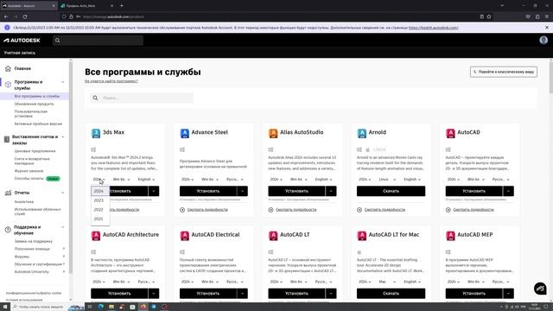Select 2024 in the open year list
This screenshot has height=311, width=553.
click(x=100, y=191)
